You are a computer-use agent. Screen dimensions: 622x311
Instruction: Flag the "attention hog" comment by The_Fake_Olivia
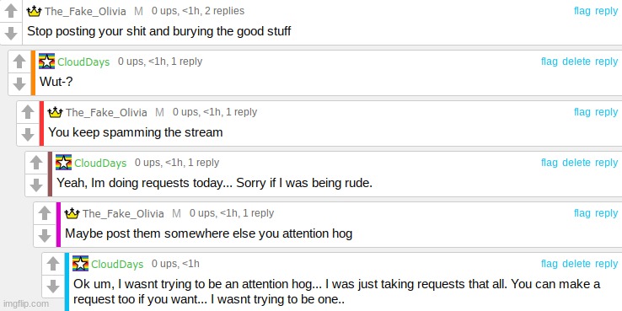coord(582,213)
